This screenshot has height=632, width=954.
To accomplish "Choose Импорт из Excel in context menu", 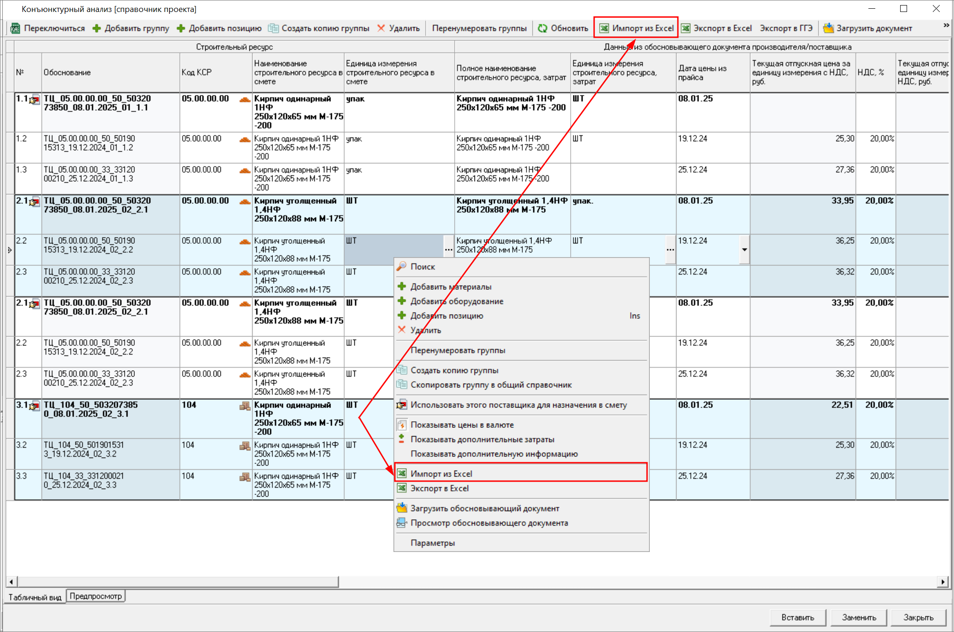I will tap(521, 473).
